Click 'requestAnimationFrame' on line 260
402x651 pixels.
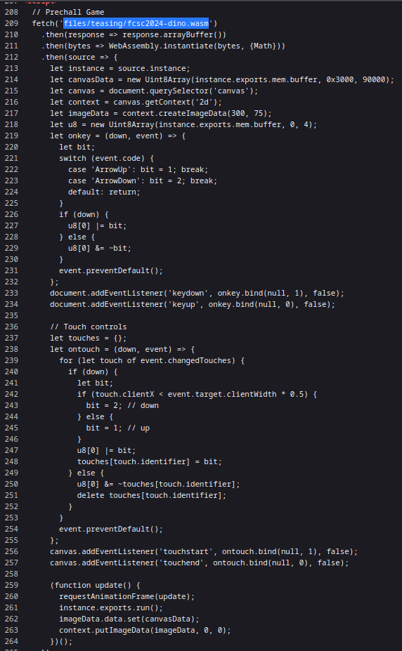click(107, 596)
